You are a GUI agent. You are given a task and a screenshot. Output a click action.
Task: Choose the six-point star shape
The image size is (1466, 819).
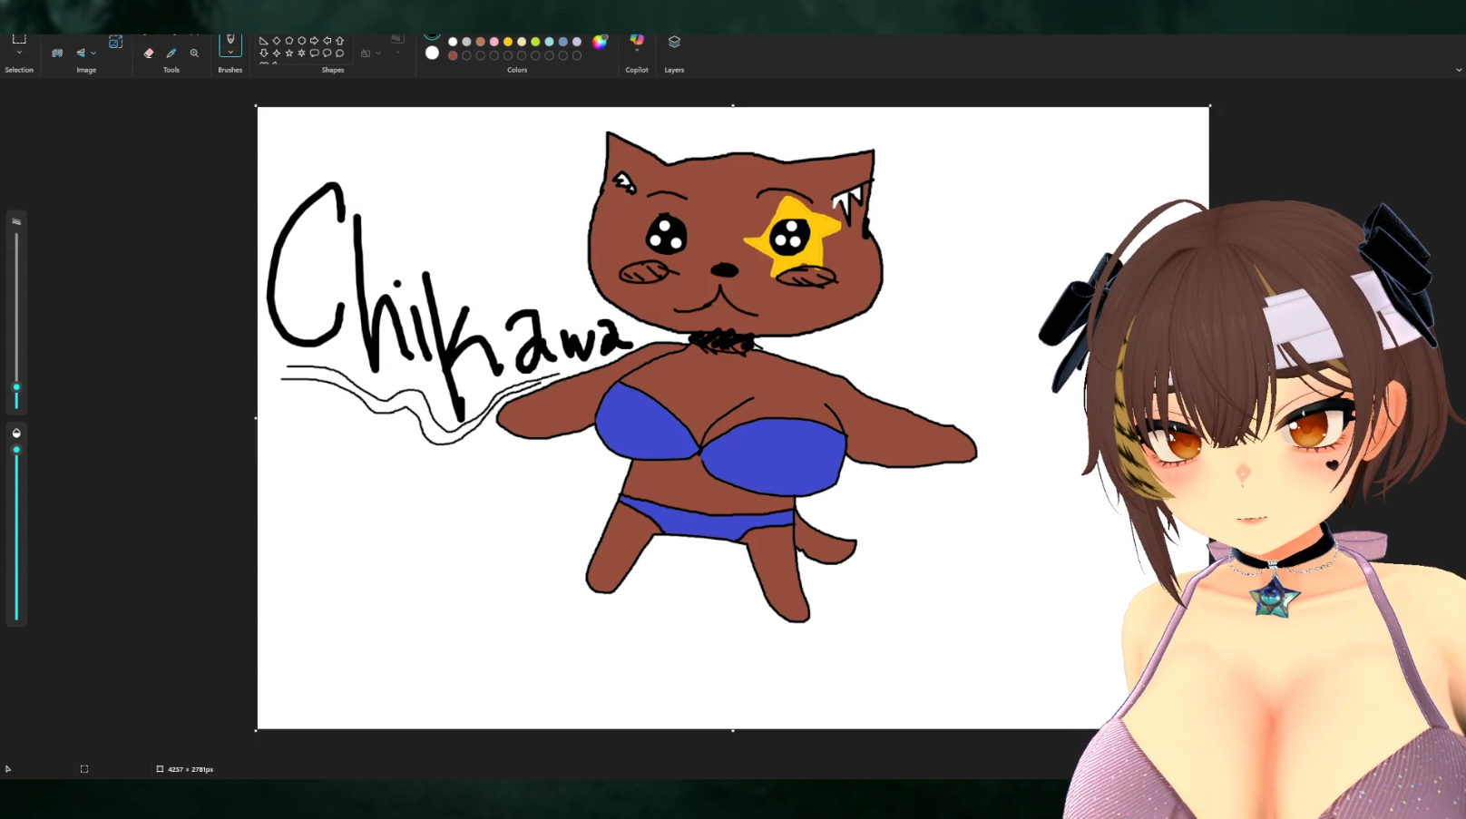302,54
